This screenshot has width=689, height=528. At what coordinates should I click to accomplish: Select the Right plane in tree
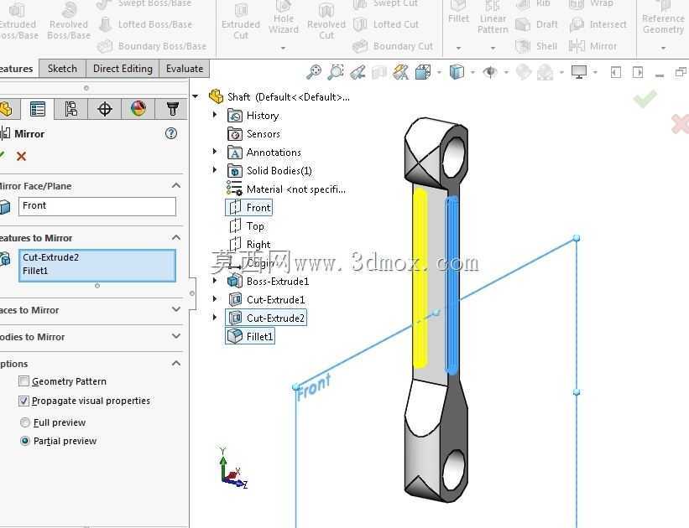click(249, 244)
